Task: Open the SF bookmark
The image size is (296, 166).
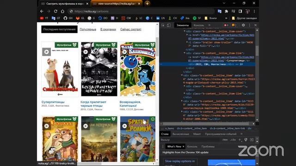Action: pyautogui.click(x=197, y=18)
